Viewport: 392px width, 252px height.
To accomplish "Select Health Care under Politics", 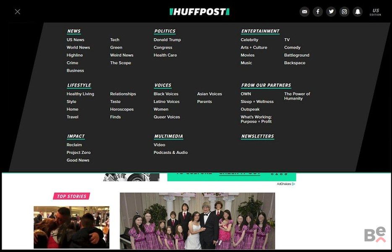I will (165, 55).
